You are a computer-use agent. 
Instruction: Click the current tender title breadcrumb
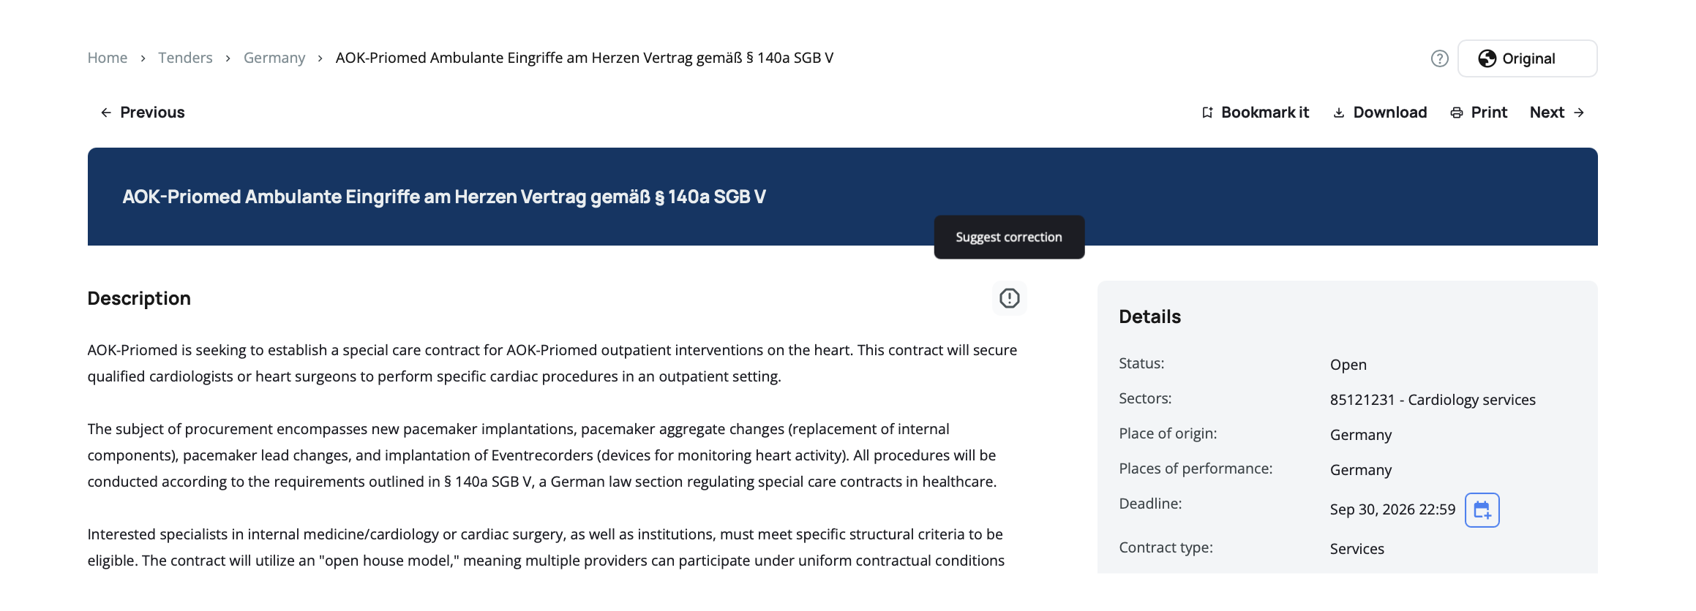coord(584,58)
